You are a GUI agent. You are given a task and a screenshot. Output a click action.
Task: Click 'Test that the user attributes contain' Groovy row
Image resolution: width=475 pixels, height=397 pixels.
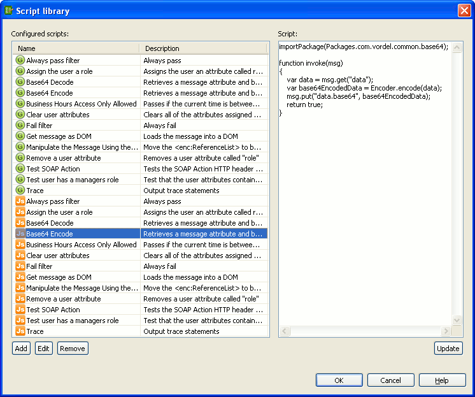click(202, 180)
